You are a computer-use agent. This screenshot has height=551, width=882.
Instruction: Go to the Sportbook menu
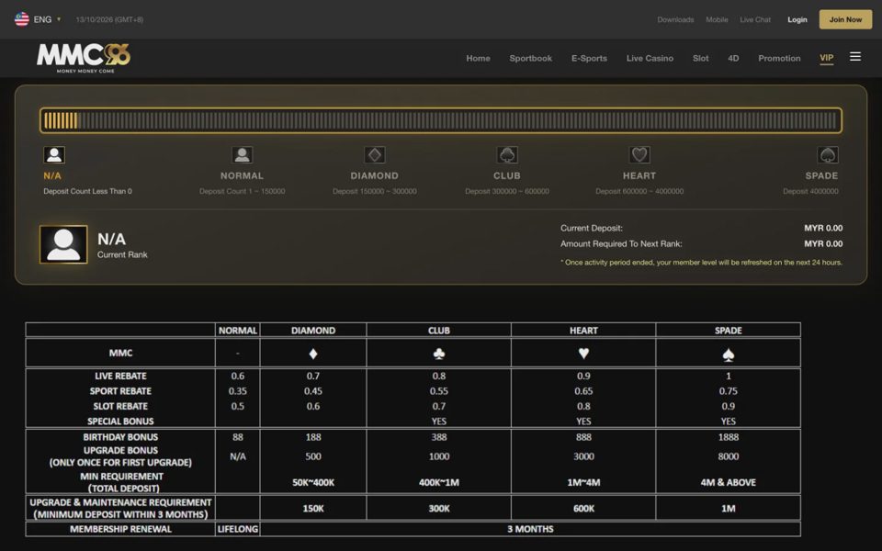pyautogui.click(x=530, y=58)
